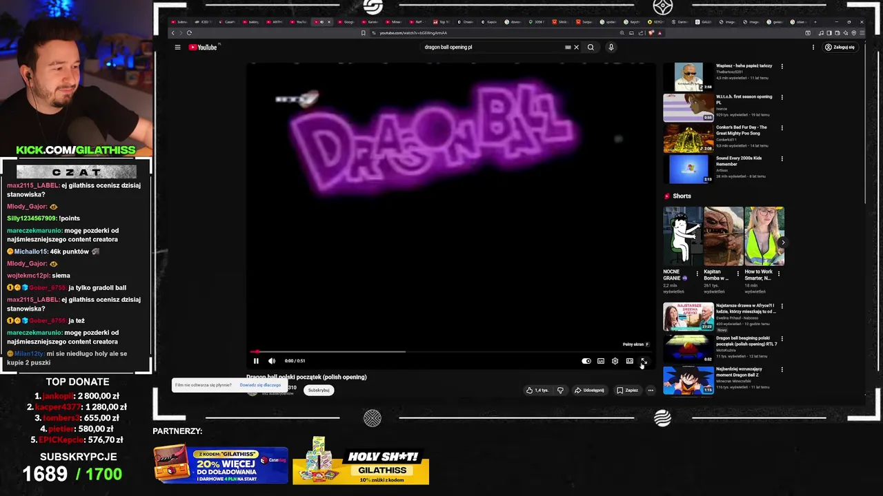Screen dimensions: 883x496
Task: Start voice search with microphone
Action: click(611, 48)
